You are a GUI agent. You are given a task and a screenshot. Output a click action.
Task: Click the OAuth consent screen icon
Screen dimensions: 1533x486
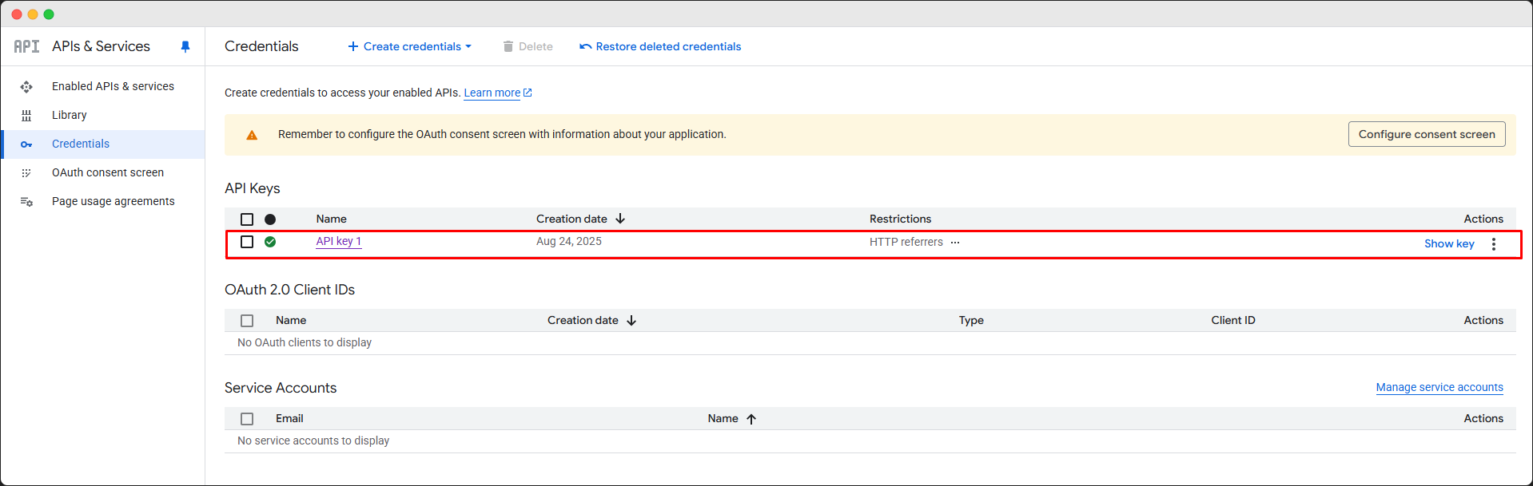[26, 173]
